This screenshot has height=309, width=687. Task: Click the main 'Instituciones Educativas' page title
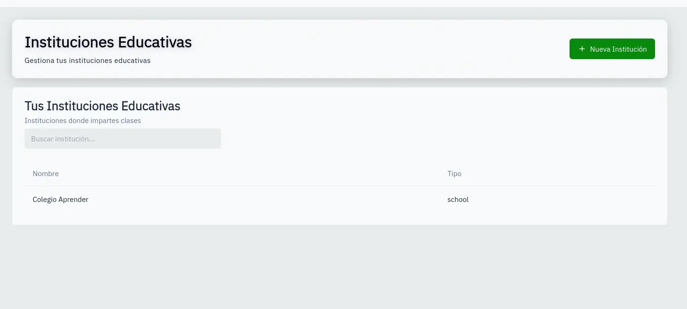(108, 42)
